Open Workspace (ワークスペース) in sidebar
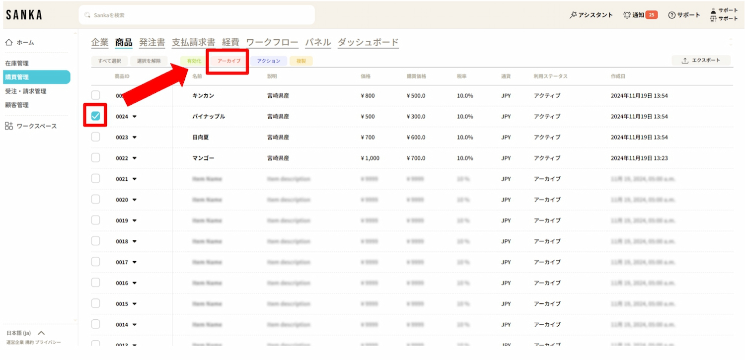The height and width of the screenshot is (360, 745). coord(31,126)
